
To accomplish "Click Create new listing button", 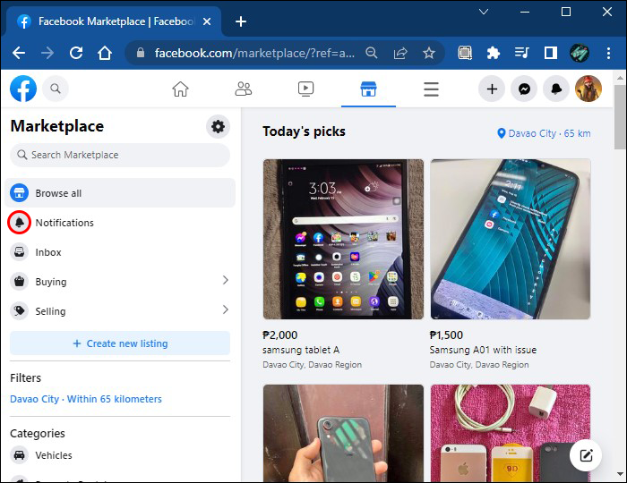I will (120, 343).
